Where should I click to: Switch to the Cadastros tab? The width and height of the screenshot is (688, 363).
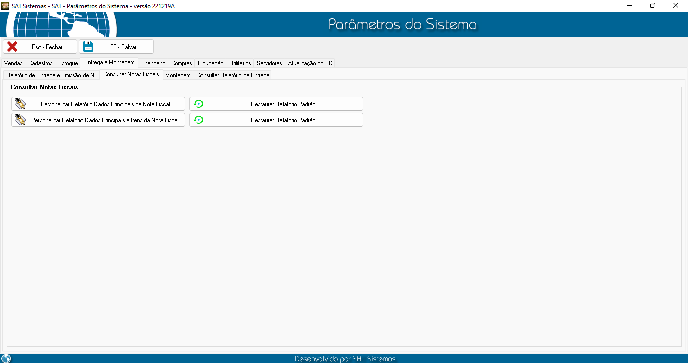tap(40, 63)
